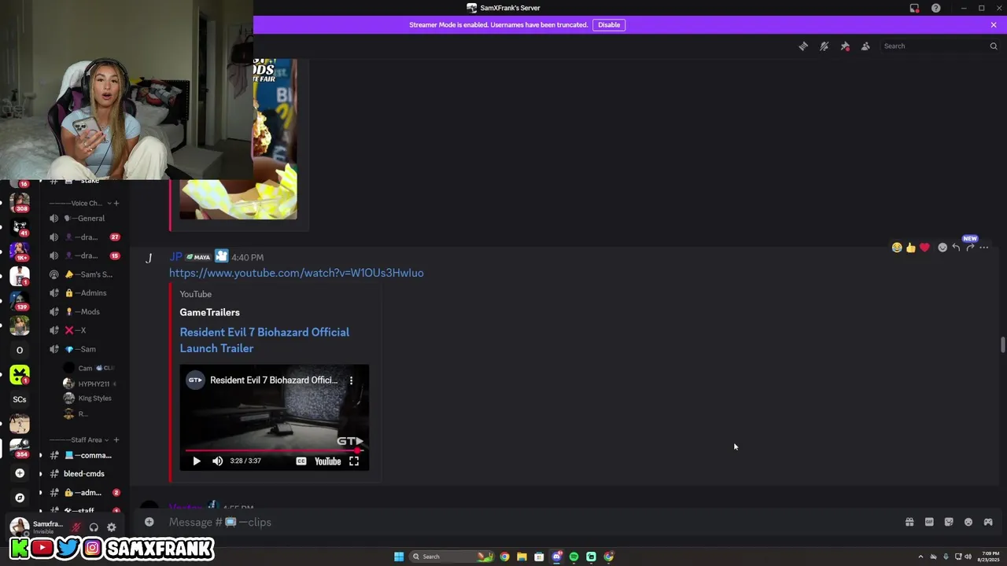The width and height of the screenshot is (1007, 566).
Task: Disable Streamer Mode via Disable button
Action: (609, 24)
